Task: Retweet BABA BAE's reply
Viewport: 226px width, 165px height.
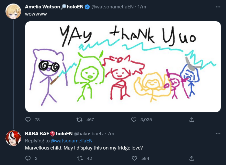Action: coord(80,158)
